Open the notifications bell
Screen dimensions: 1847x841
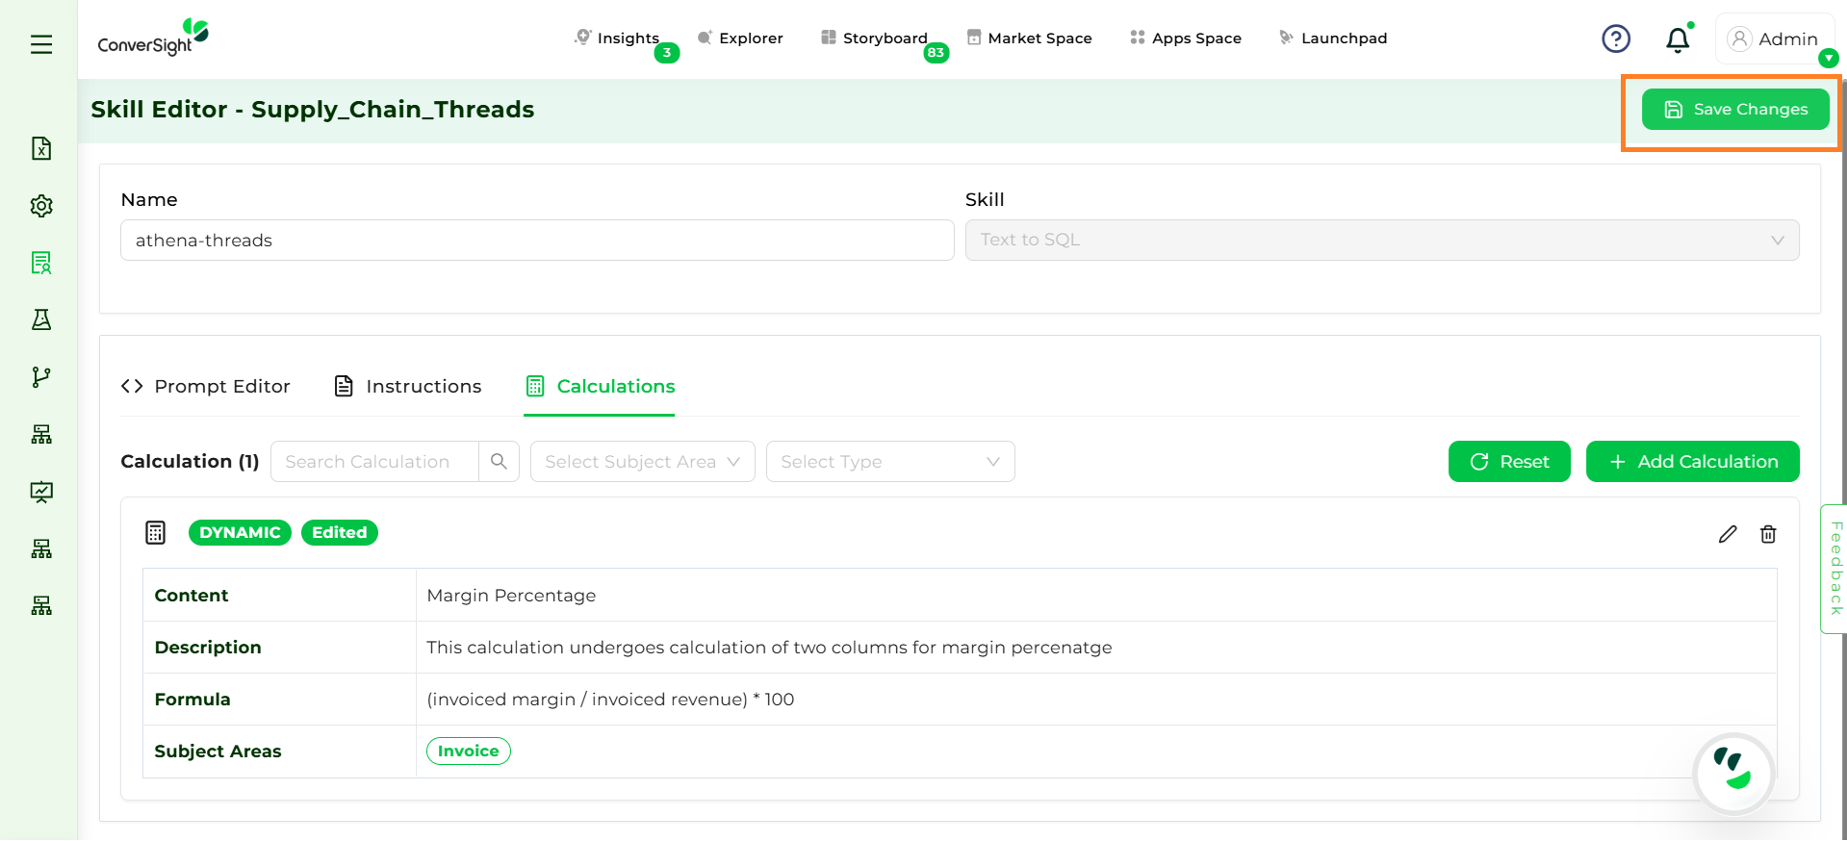pyautogui.click(x=1678, y=39)
